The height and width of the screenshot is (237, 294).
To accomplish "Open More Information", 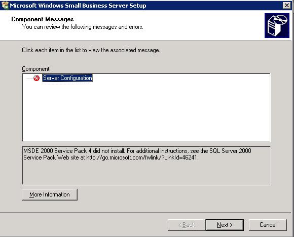I will (50, 194).
